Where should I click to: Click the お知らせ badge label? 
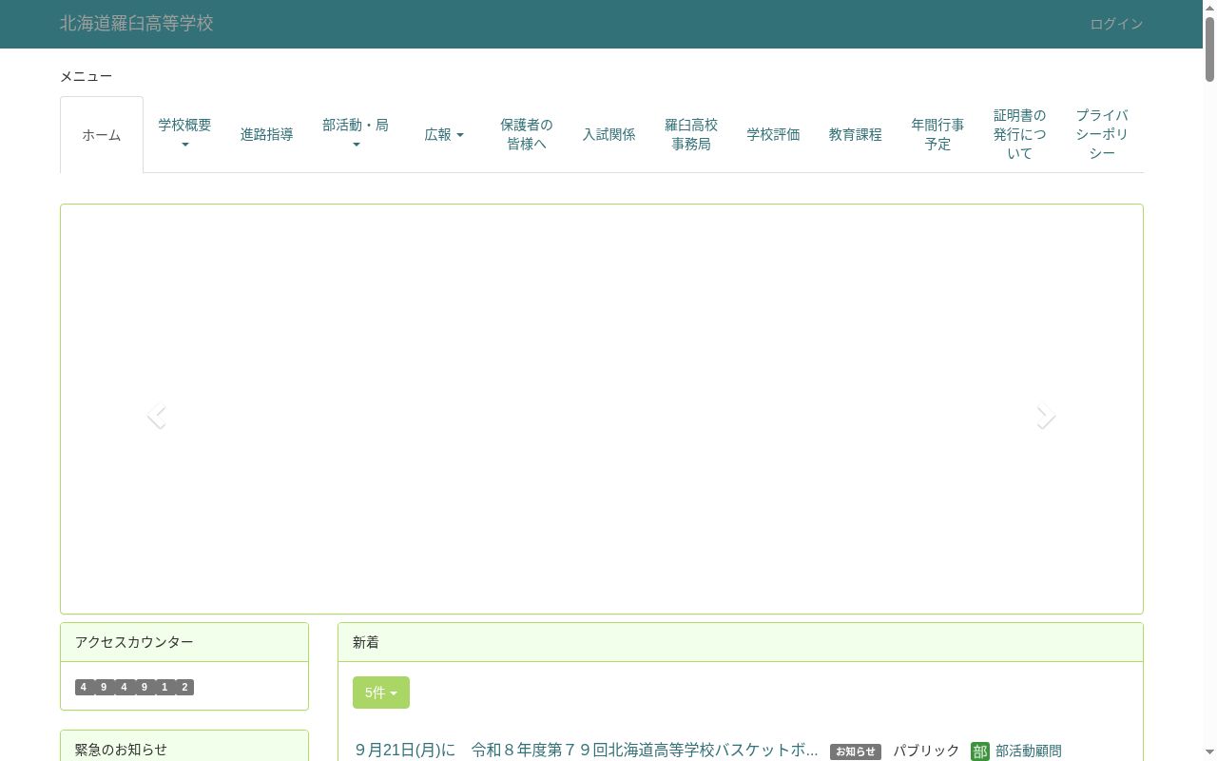coord(856,751)
